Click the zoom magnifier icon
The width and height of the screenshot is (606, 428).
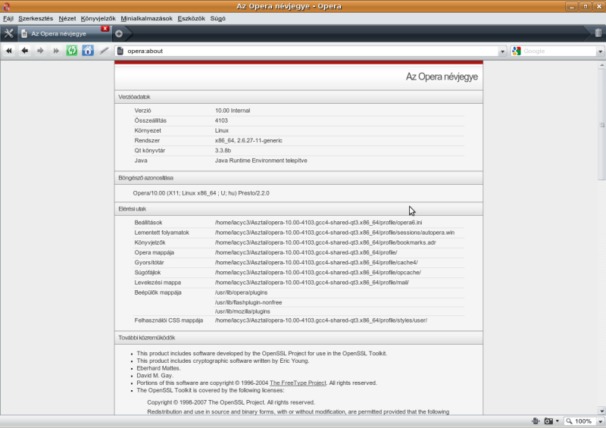pos(569,421)
